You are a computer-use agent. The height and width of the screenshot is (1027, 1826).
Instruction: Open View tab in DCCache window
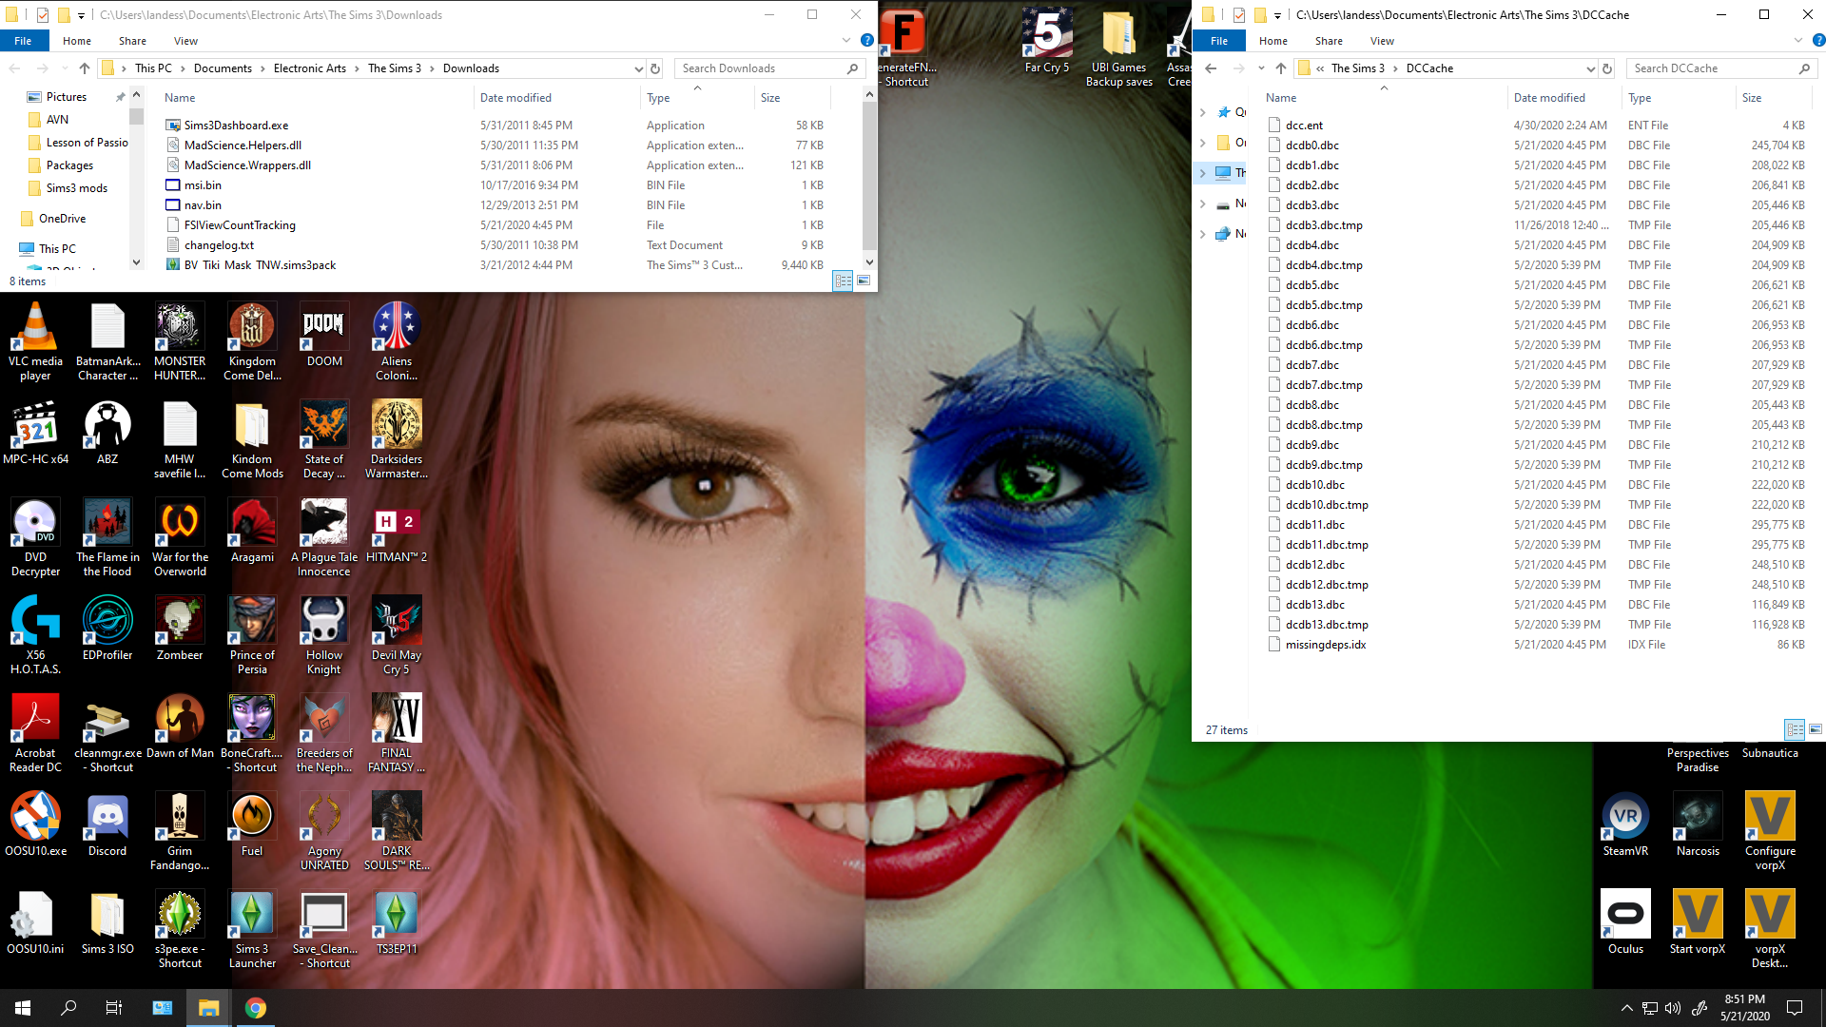tap(1382, 41)
